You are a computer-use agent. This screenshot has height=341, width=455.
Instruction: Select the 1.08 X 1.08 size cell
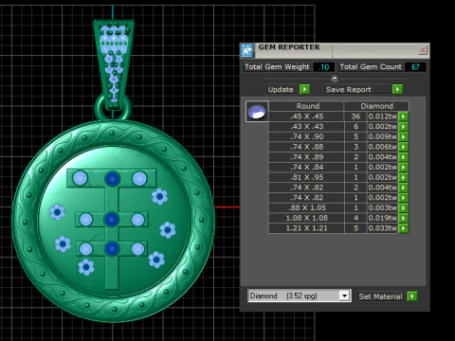[x=306, y=218]
